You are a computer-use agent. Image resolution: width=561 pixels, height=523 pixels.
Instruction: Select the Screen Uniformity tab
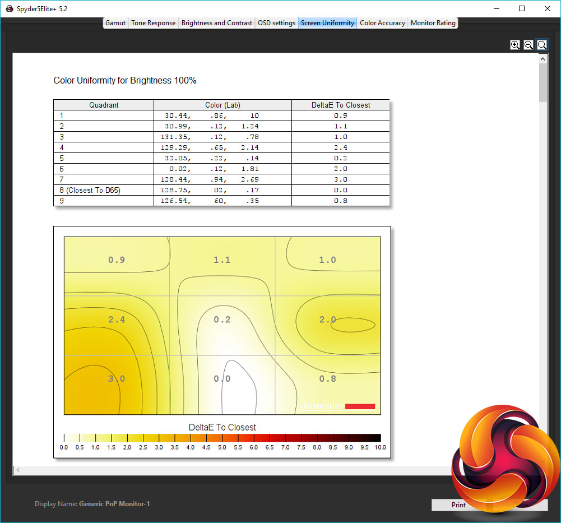(x=327, y=23)
